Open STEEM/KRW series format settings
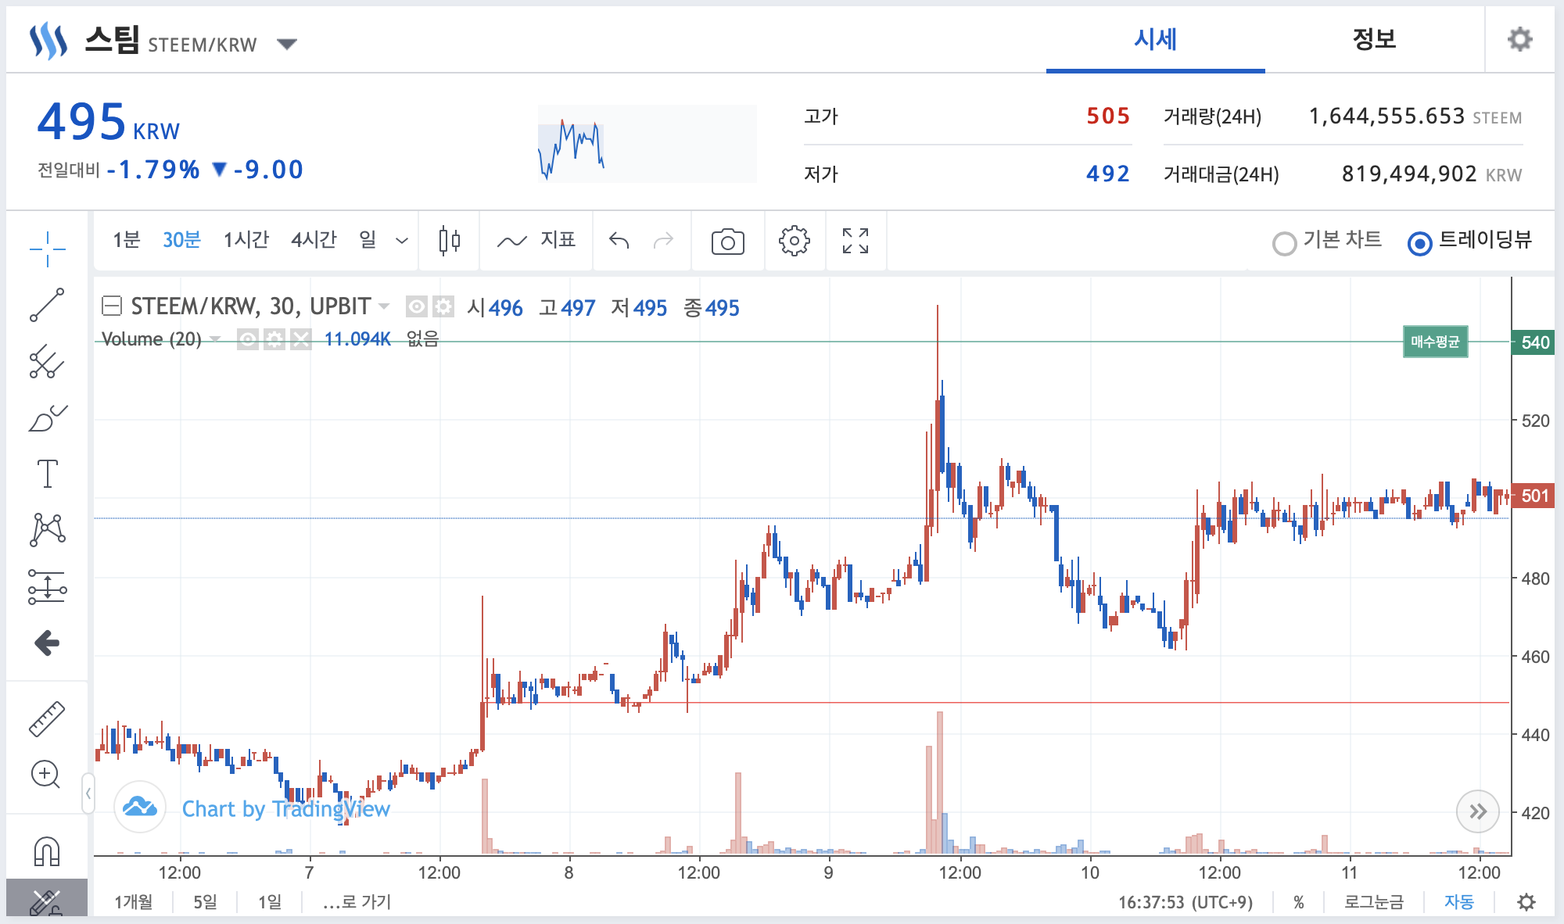Screen dimensions: 1564x924 click(x=443, y=307)
